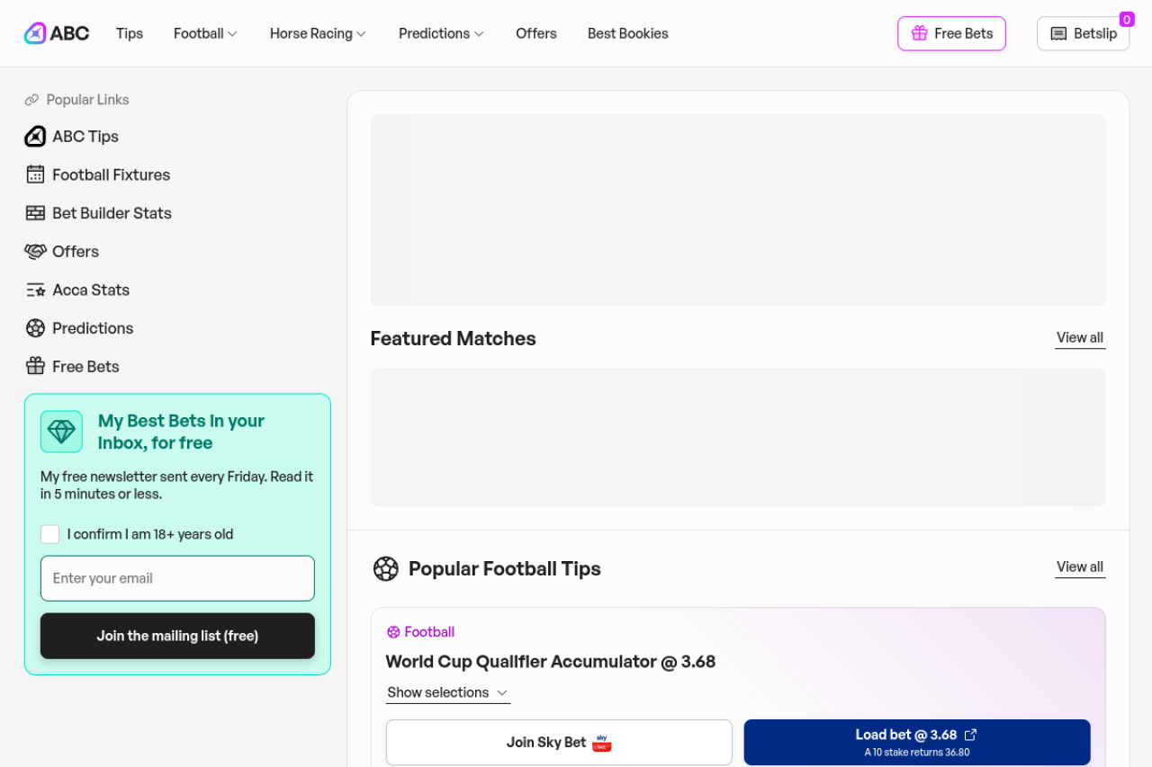Click the Football Fixtures calendar icon
1152x767 pixels.
pyautogui.click(x=35, y=174)
